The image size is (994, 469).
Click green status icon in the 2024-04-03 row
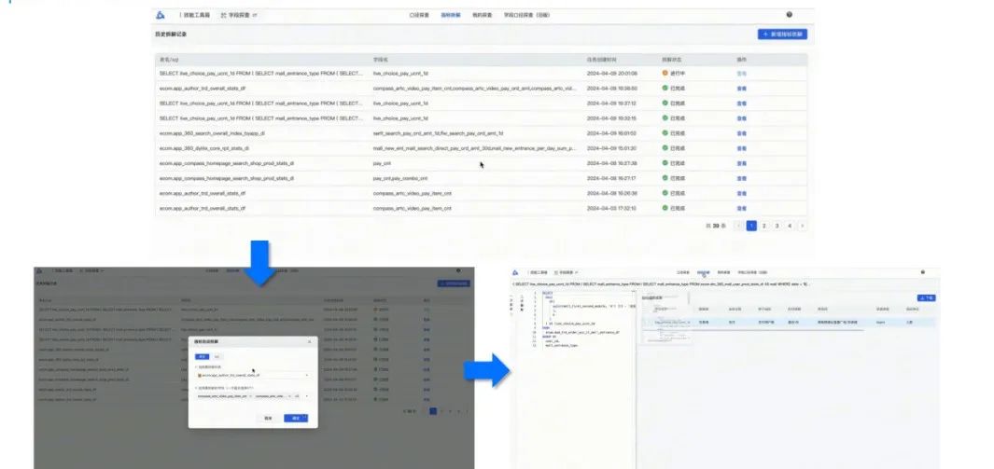point(665,208)
